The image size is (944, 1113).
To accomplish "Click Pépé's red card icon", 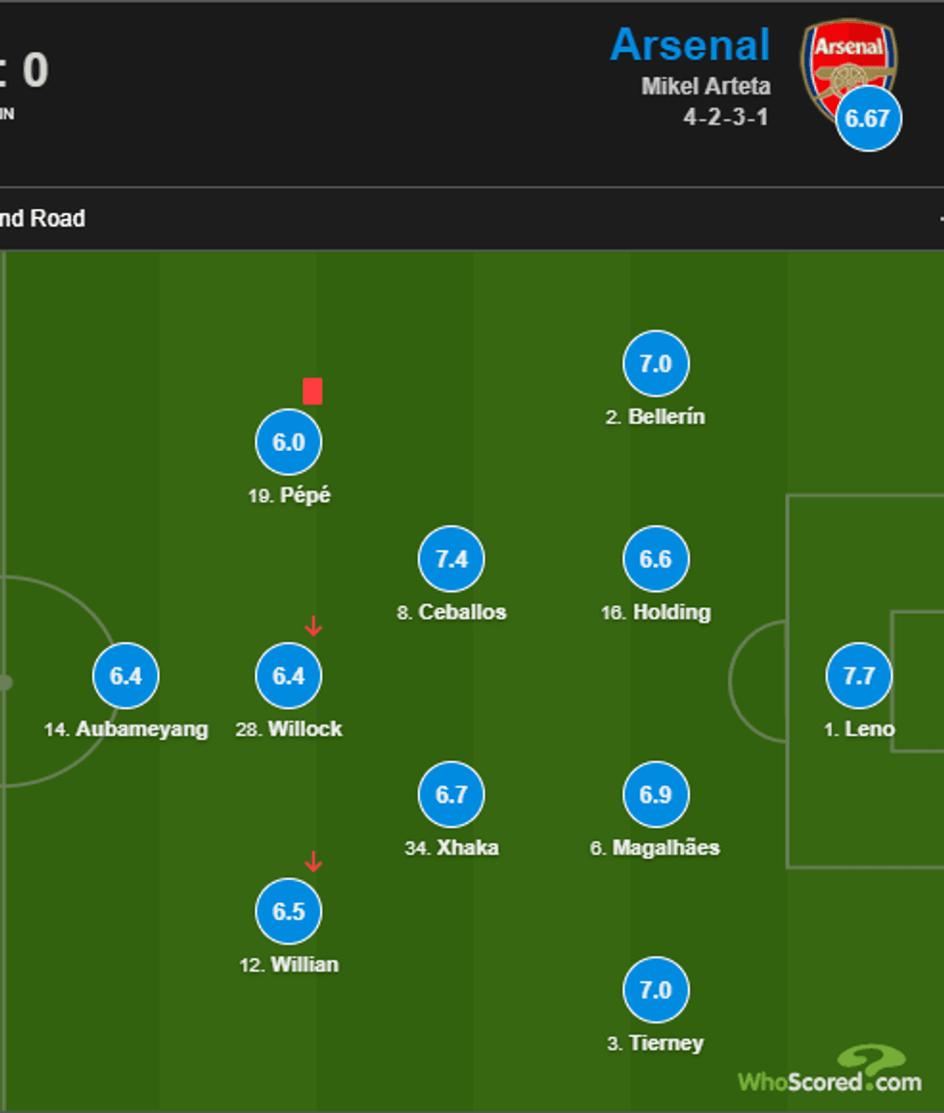I will [312, 391].
